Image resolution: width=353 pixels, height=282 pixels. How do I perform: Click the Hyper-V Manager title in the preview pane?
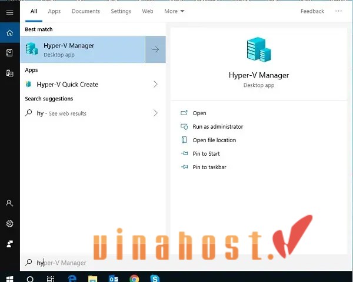(x=259, y=75)
